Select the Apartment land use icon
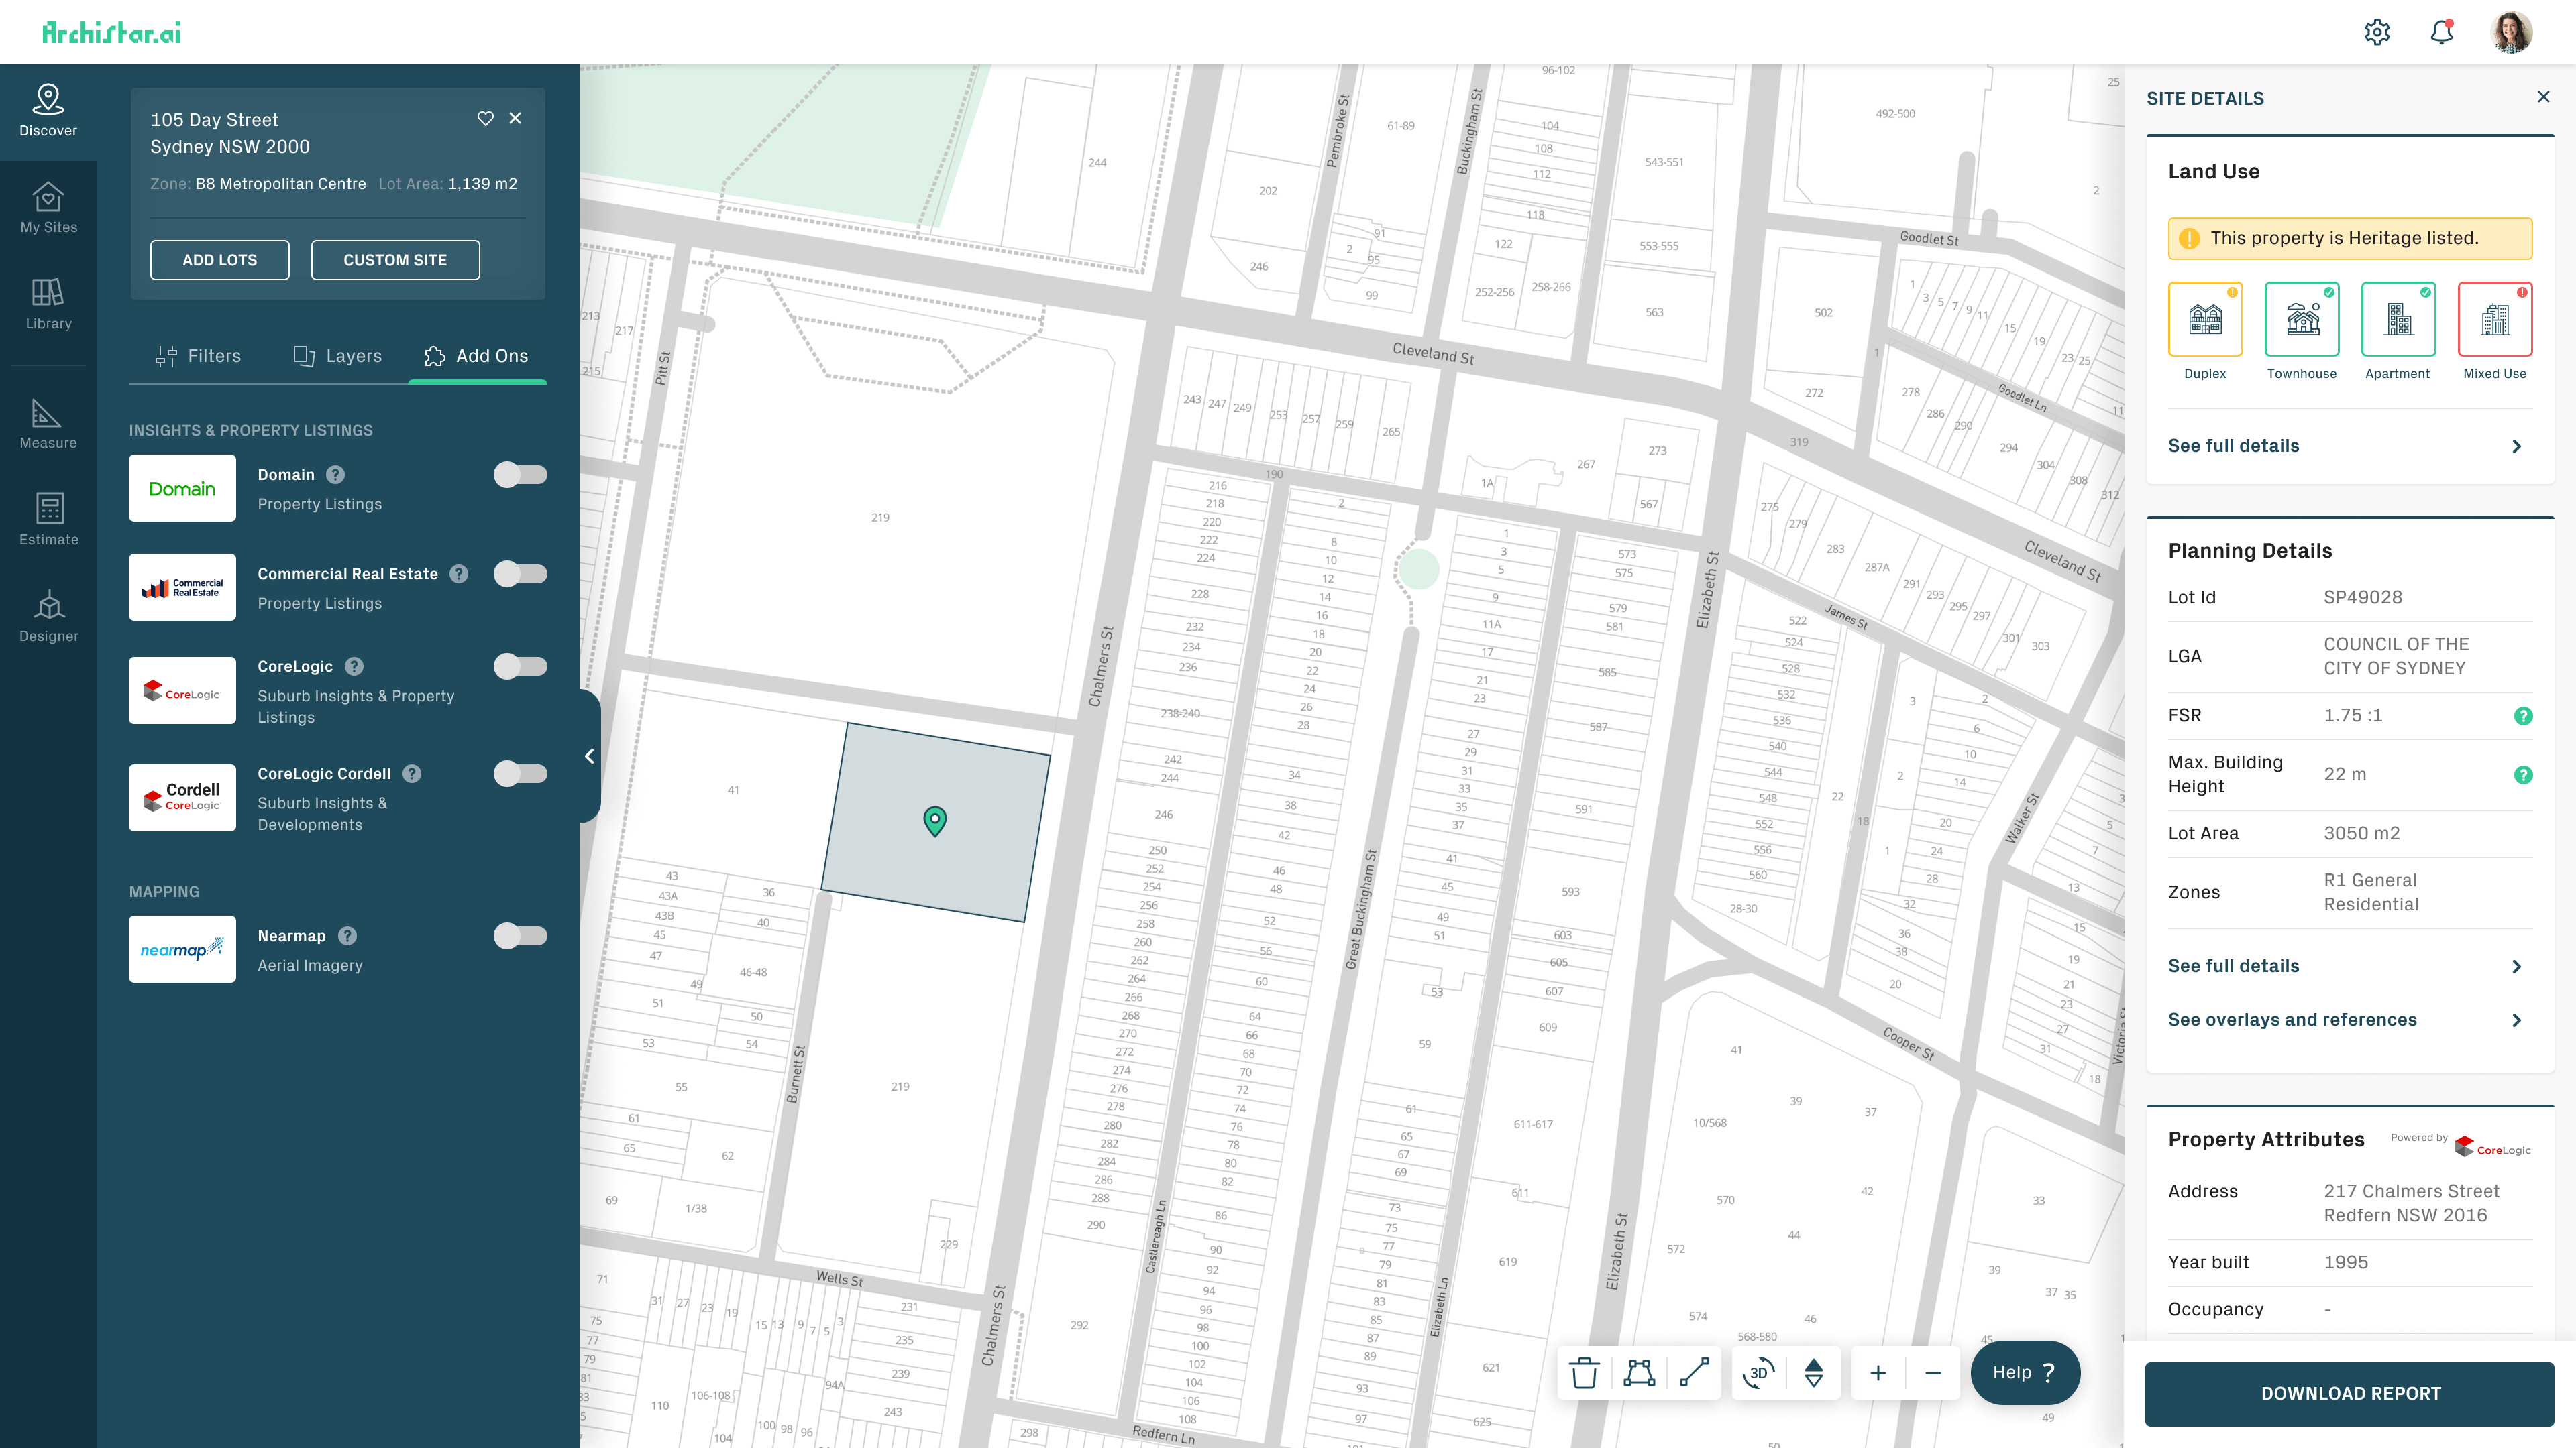The image size is (2576, 1448). [x=2398, y=319]
